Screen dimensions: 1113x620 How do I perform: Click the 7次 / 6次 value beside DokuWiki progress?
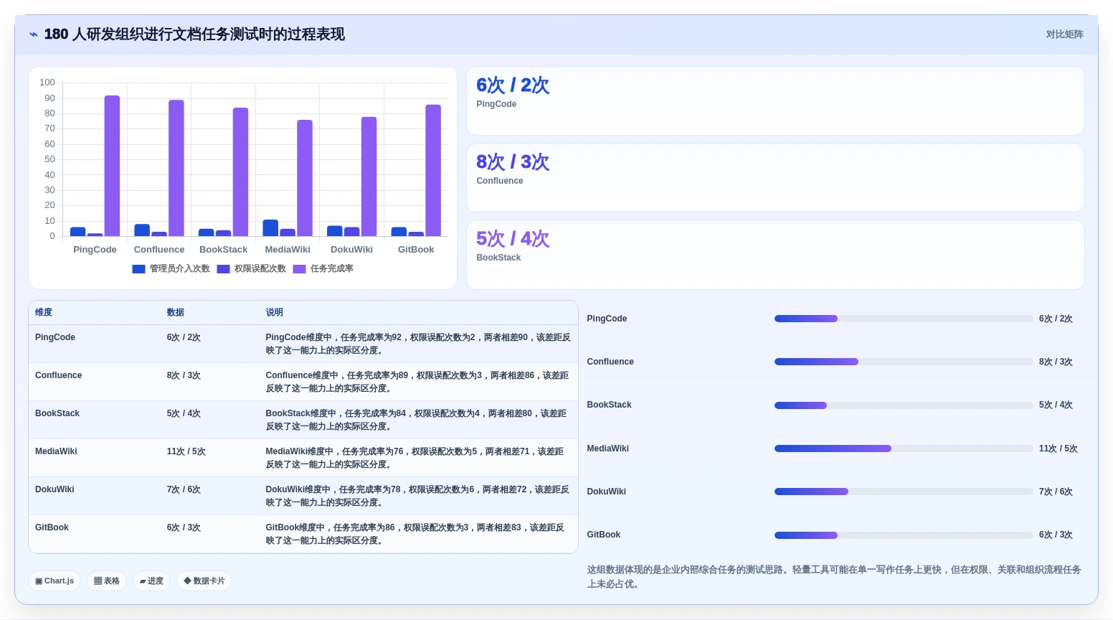tap(1056, 492)
